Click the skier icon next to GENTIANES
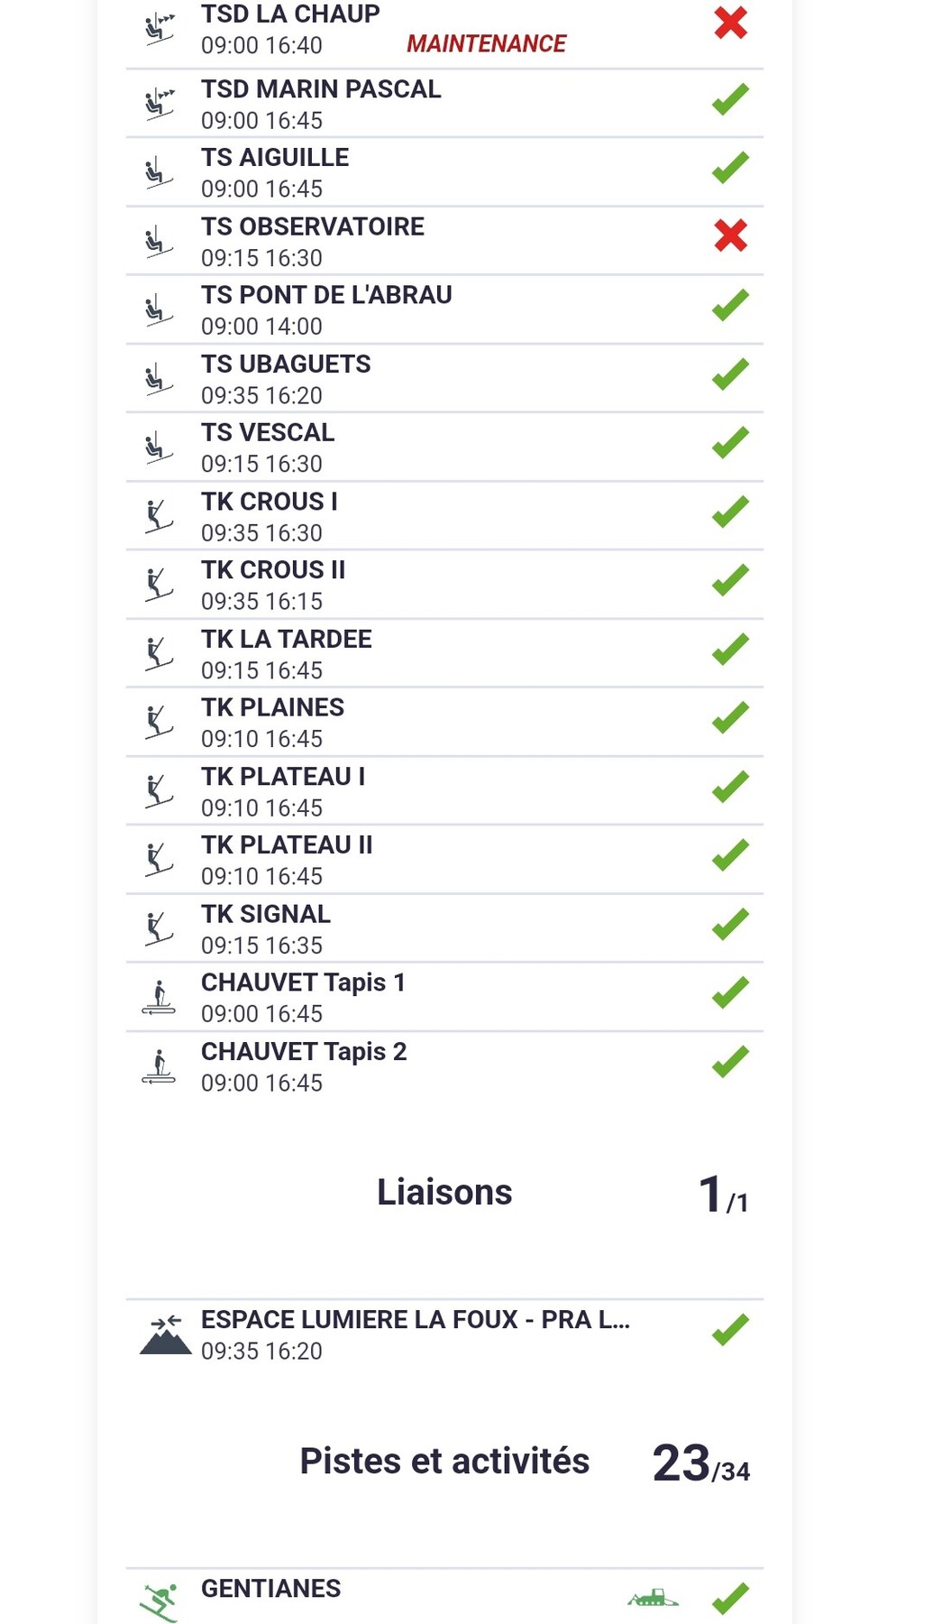The image size is (933, 1624). [x=160, y=1601]
